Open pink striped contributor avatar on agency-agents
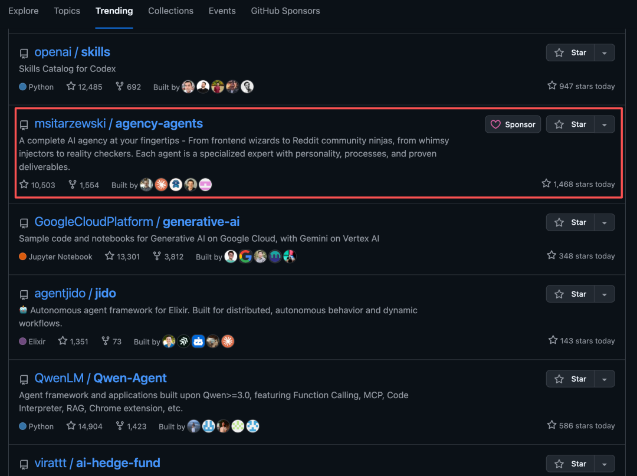Screen dimensions: 637x476 point(205,185)
